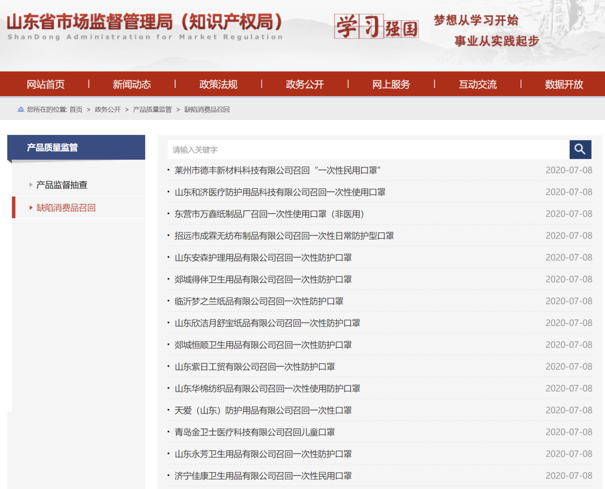Click 互动交流 in the navigation bar
This screenshot has height=489, width=605.
pos(477,85)
